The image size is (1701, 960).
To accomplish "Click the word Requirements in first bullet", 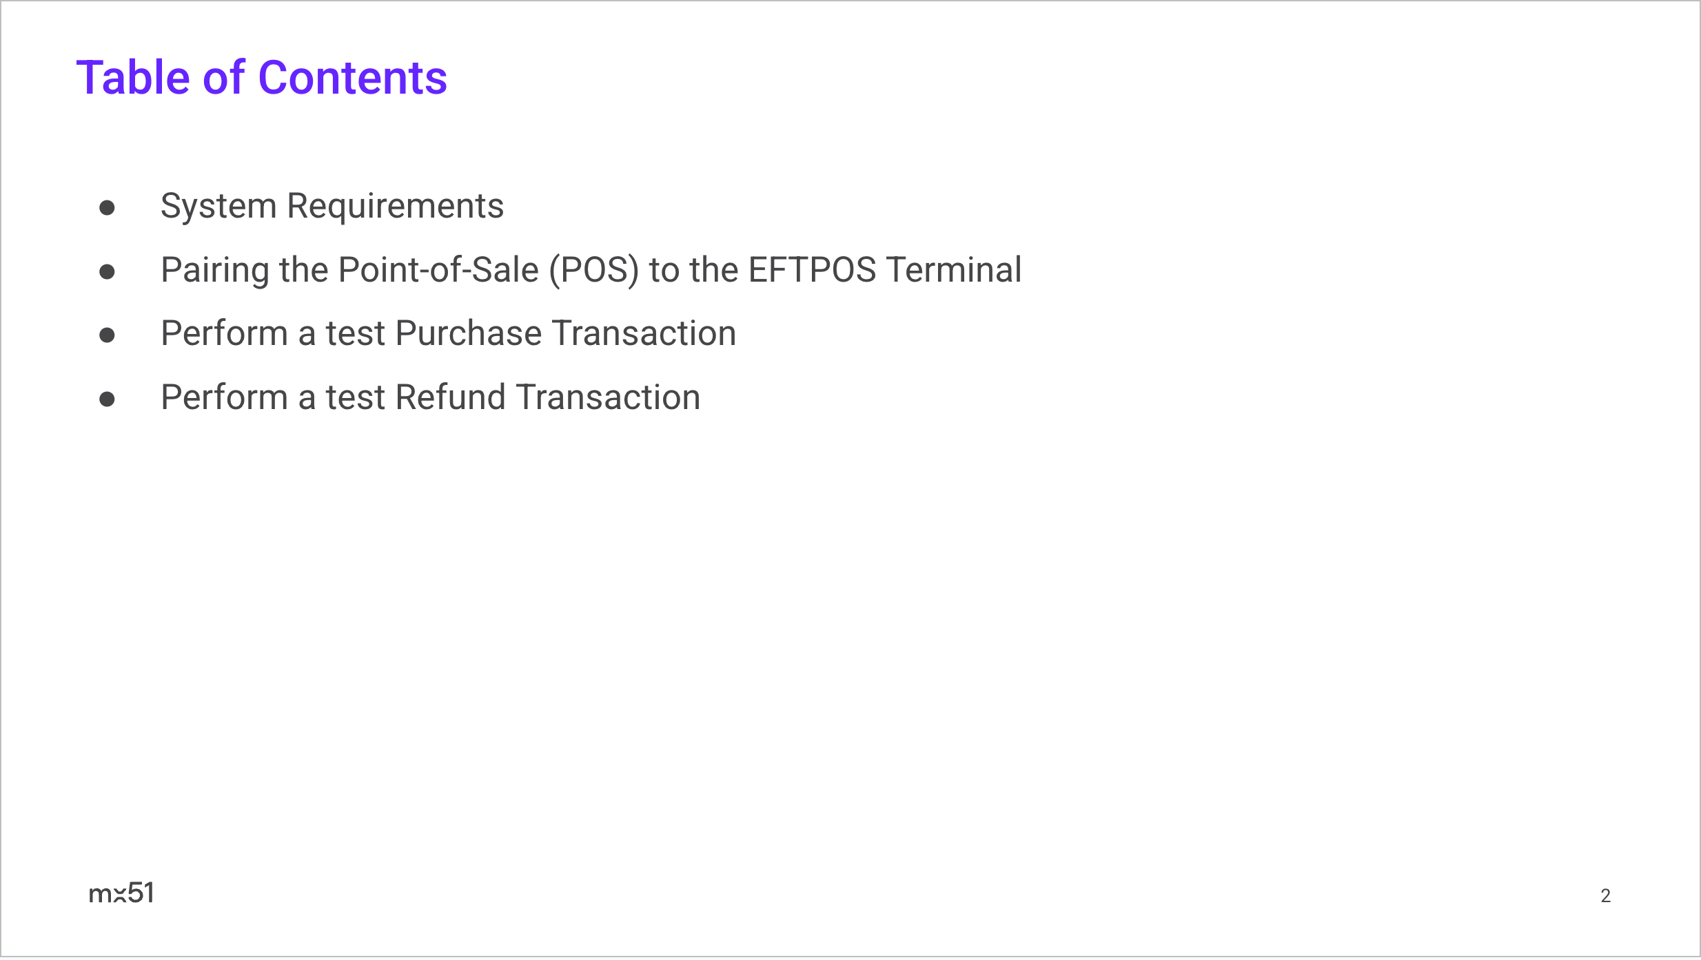I will pyautogui.click(x=395, y=206).
